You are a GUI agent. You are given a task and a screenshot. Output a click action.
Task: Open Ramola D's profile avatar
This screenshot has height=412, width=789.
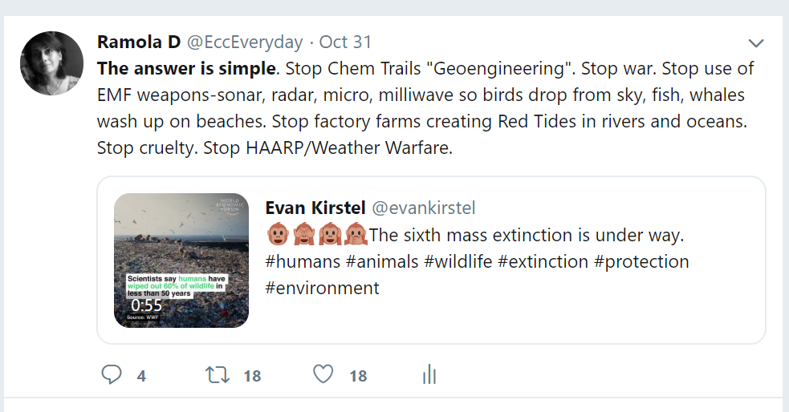[52, 63]
